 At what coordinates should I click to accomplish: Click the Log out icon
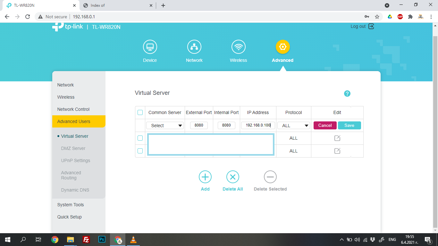pyautogui.click(x=371, y=27)
